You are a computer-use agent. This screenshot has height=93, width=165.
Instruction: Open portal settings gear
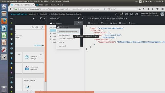tap(127, 14)
